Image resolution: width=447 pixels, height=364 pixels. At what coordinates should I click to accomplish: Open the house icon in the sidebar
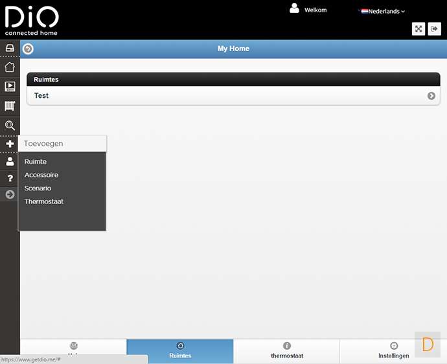[10, 67]
